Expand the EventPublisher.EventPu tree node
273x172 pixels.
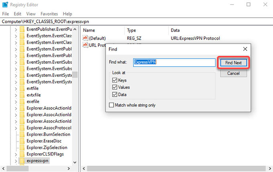(x=16, y=30)
